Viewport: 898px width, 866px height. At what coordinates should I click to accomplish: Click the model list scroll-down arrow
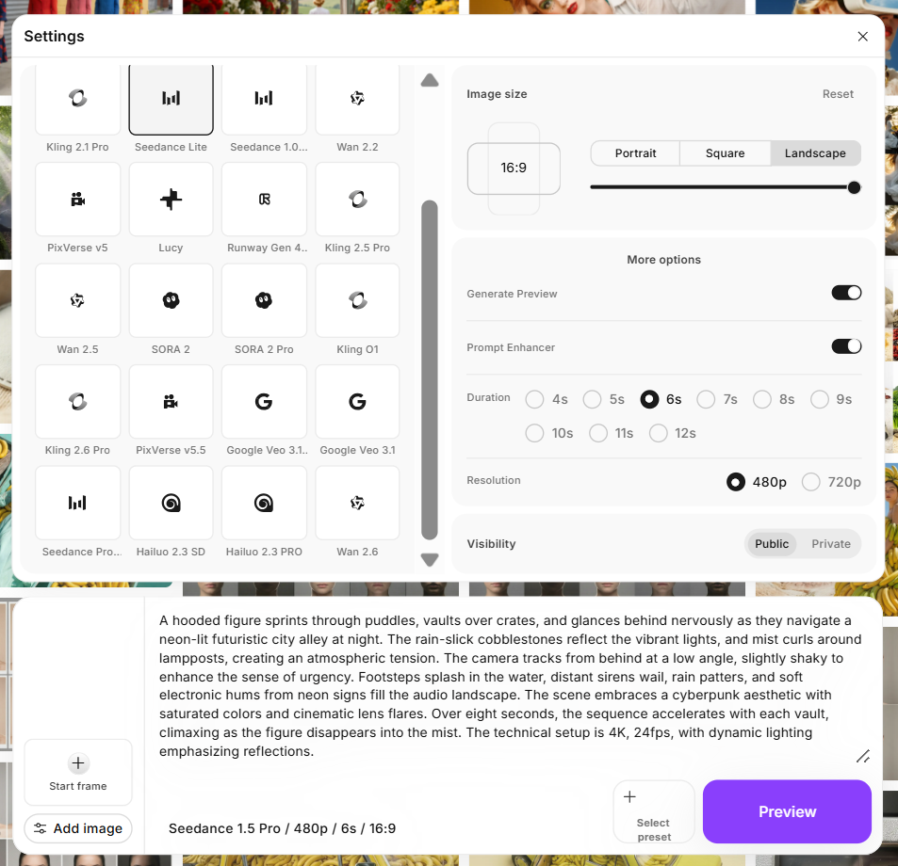tap(430, 559)
